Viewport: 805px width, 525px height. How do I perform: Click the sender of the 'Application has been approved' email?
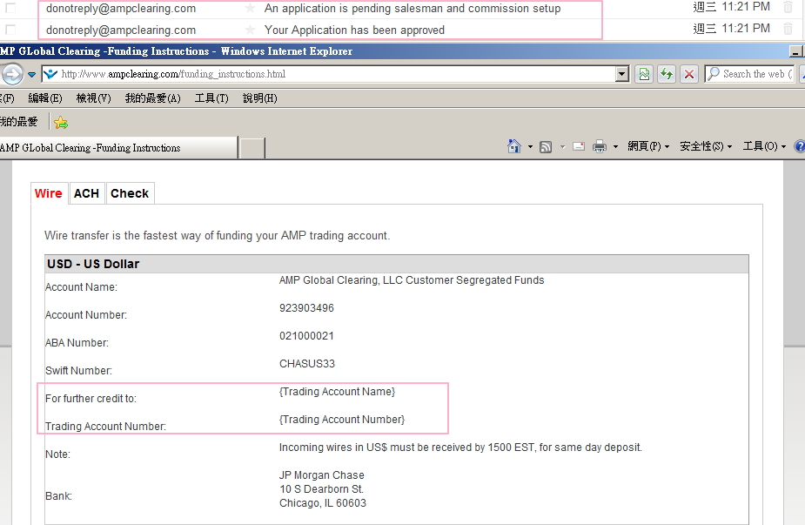121,30
